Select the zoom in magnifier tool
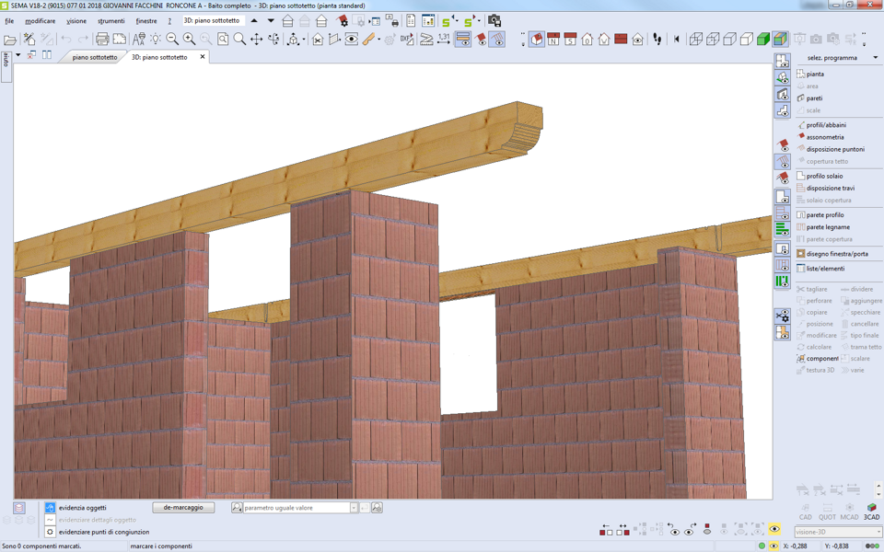884x552 pixels. click(x=189, y=40)
